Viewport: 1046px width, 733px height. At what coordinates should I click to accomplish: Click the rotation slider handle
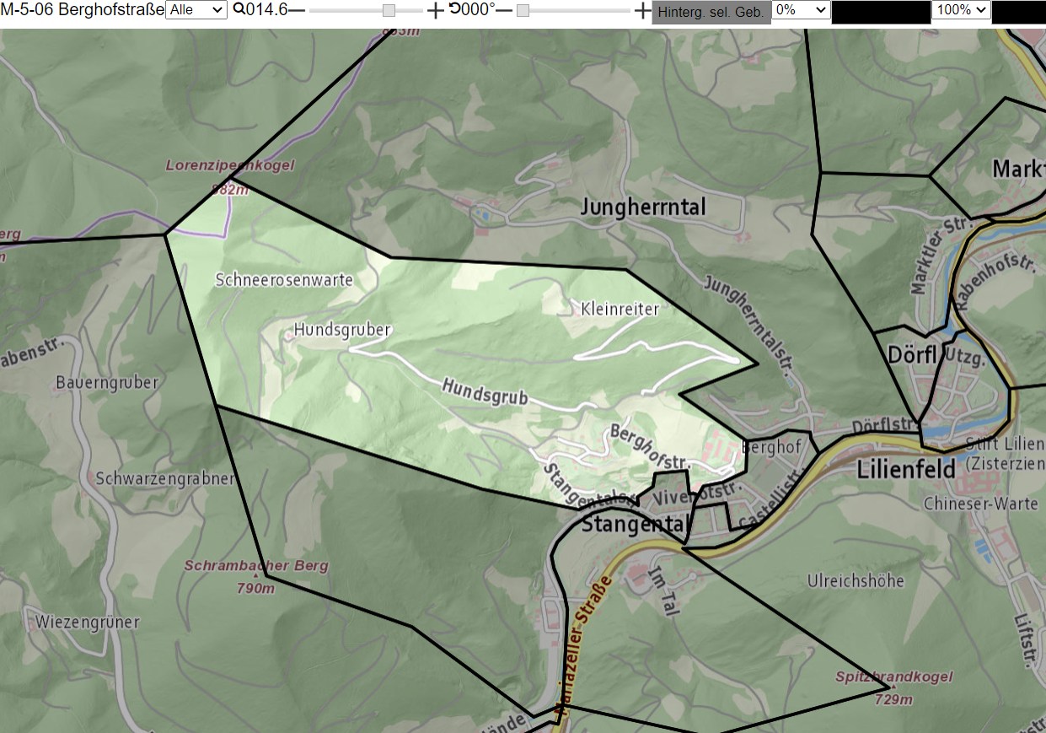coord(523,10)
